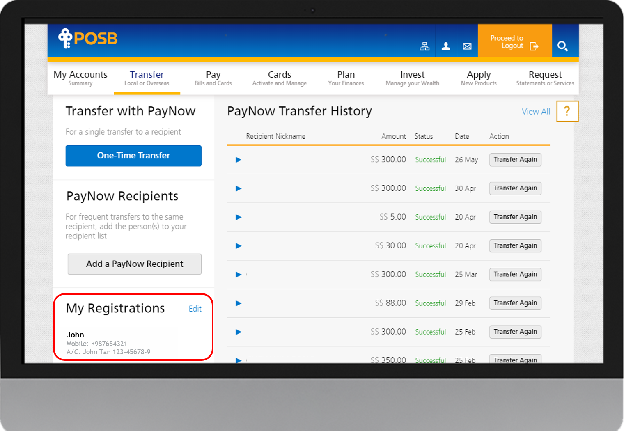Image resolution: width=624 pixels, height=431 pixels.
Task: Open the View All transfer history link
Action: point(536,111)
